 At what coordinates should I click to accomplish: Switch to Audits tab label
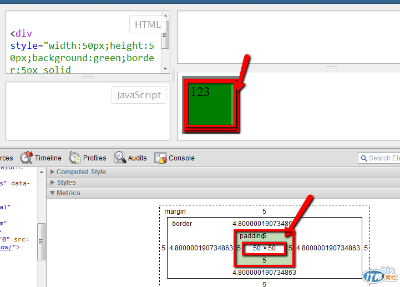tap(137, 158)
